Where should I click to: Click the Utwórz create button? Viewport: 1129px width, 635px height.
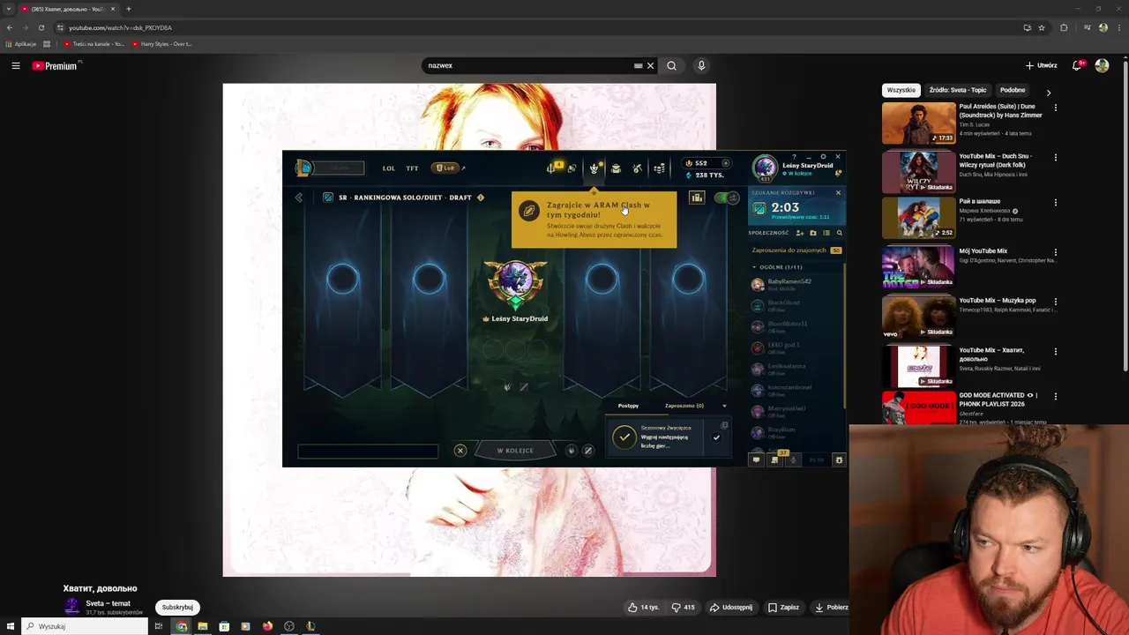coord(1042,65)
